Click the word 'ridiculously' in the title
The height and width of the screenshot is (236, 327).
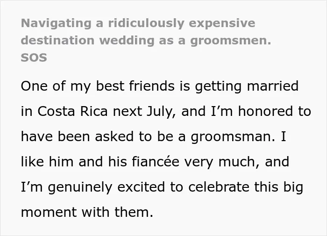(x=146, y=23)
